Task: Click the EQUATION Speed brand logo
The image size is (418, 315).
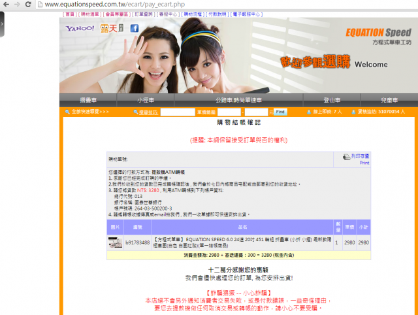Action: pyautogui.click(x=379, y=33)
